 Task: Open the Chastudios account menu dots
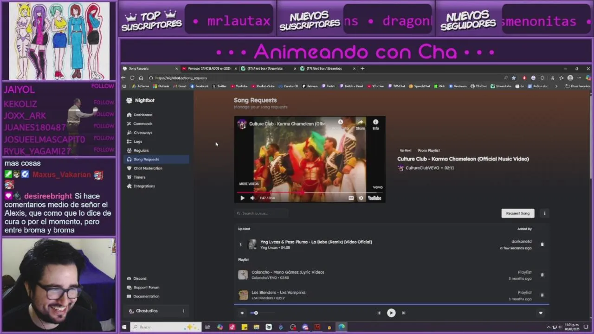pos(183,311)
